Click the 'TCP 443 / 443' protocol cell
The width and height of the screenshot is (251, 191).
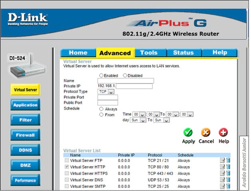coord(160,173)
